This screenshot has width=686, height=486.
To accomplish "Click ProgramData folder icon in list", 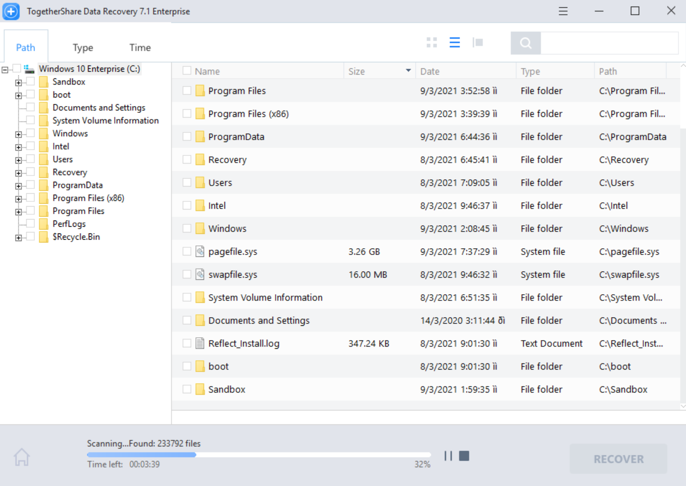I will click(200, 136).
